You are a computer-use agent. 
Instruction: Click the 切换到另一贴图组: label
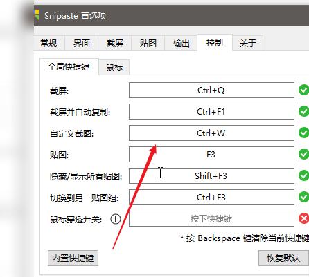tap(85, 198)
